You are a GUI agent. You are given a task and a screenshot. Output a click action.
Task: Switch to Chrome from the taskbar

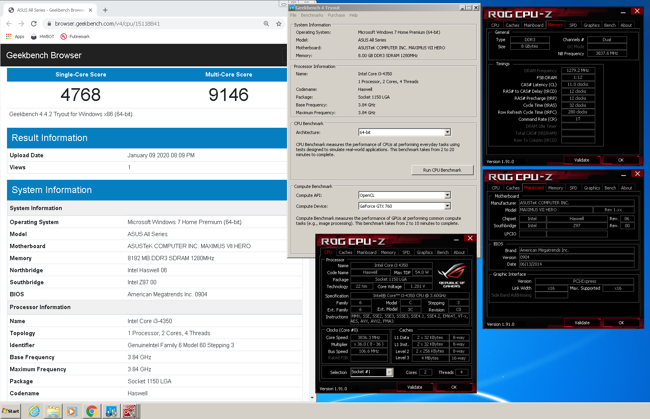tap(92, 411)
